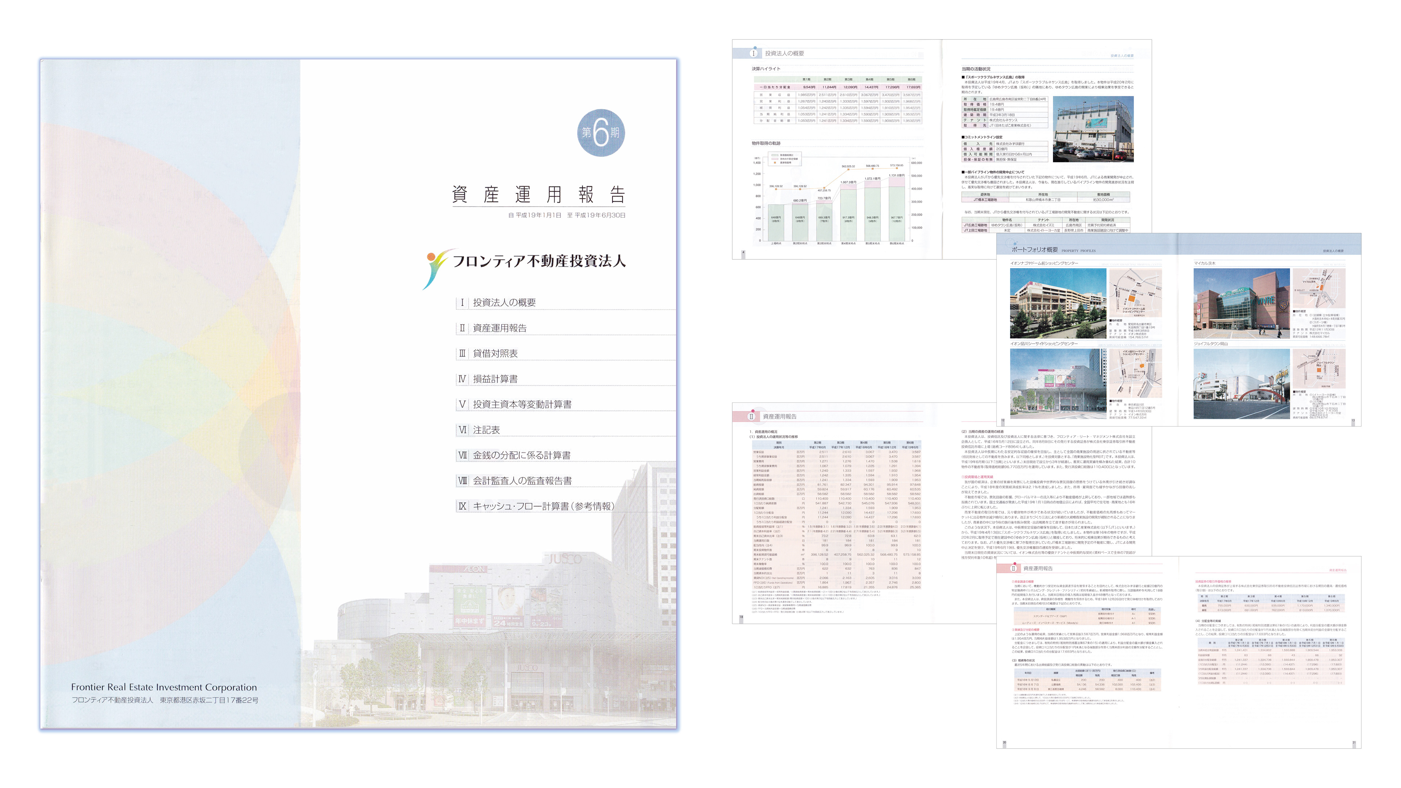Viewport: 1401px width, 788px height.
Task: Click the date range 自 平成19年1月1日 至 平成19年6月30日
Action: 566,215
